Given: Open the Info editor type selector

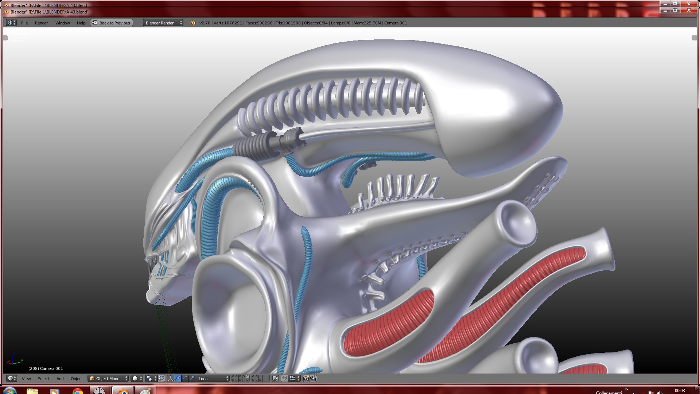Looking at the screenshot, I should click(11, 23).
